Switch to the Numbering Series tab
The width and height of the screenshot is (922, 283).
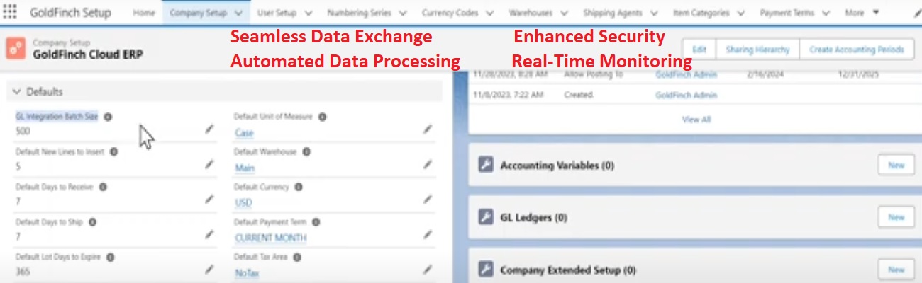pos(360,13)
